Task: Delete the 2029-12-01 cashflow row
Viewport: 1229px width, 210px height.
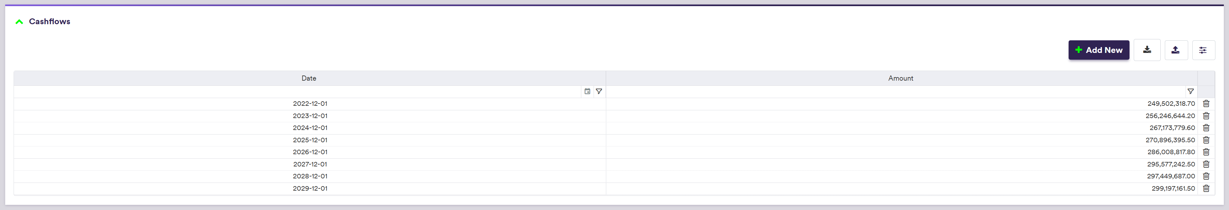Action: click(1206, 189)
